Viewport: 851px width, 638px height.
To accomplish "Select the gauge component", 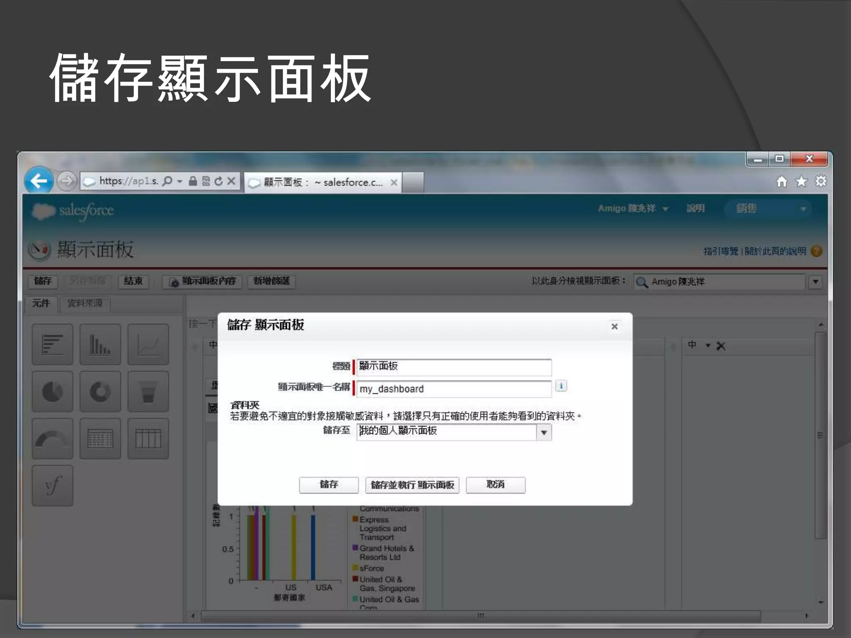I will click(52, 439).
